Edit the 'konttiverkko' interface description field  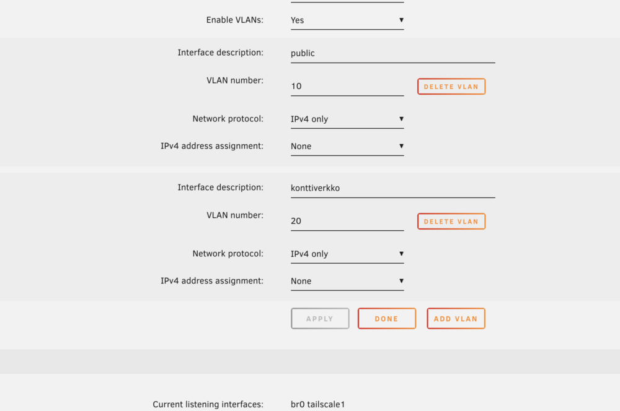(392, 188)
